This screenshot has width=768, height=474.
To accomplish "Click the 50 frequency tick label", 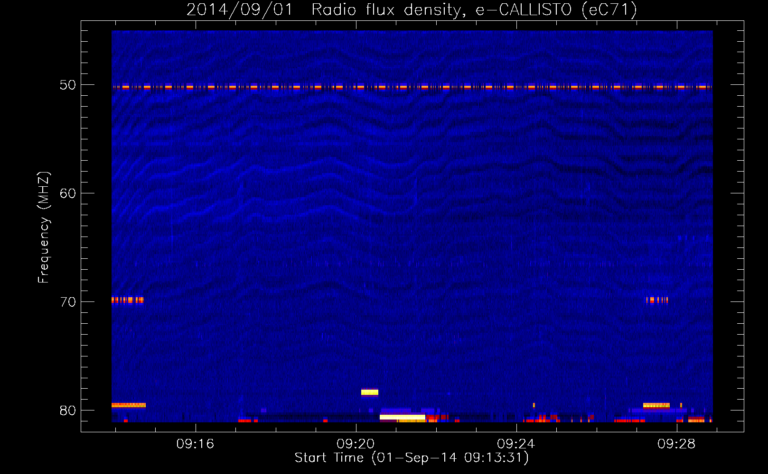I will click(68, 85).
